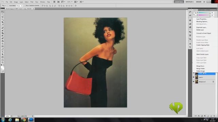Select the Eraser tool
The height and width of the screenshot is (122, 218).
[2, 38]
